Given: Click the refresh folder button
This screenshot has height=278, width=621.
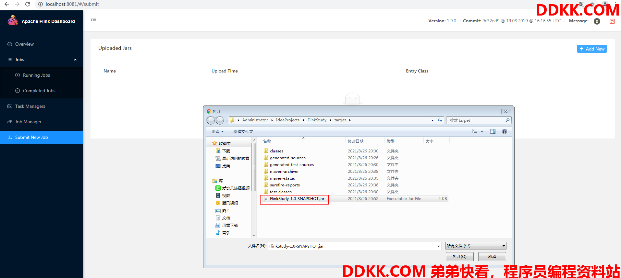Looking at the screenshot, I should 440,120.
